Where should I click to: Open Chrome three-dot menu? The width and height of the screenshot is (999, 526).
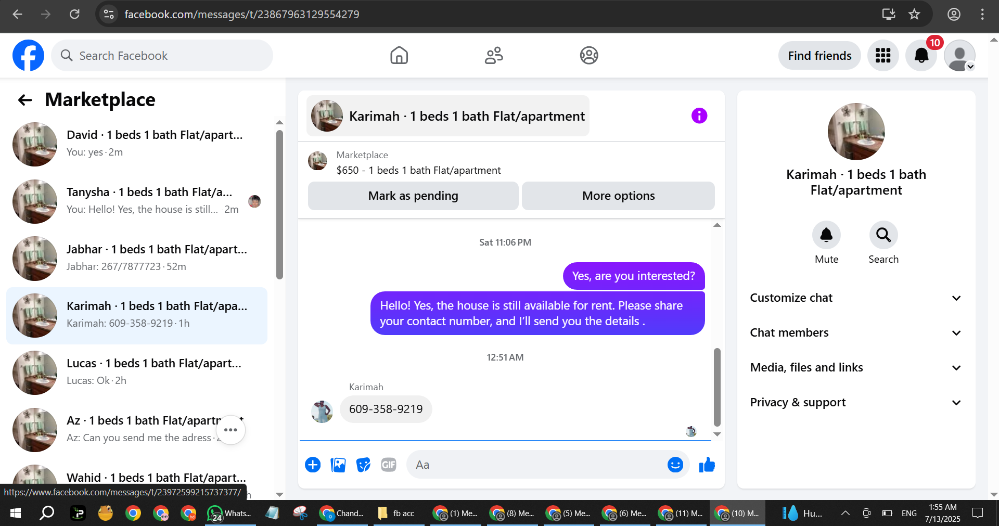pos(982,14)
